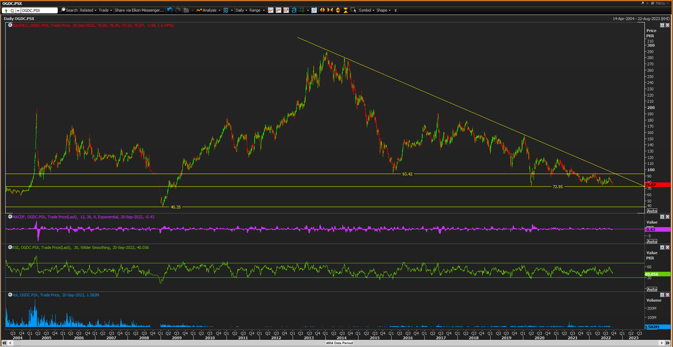Toggle the clock icon beside BarOHLC label
Screen dimensions: 673x347
coord(10,25)
